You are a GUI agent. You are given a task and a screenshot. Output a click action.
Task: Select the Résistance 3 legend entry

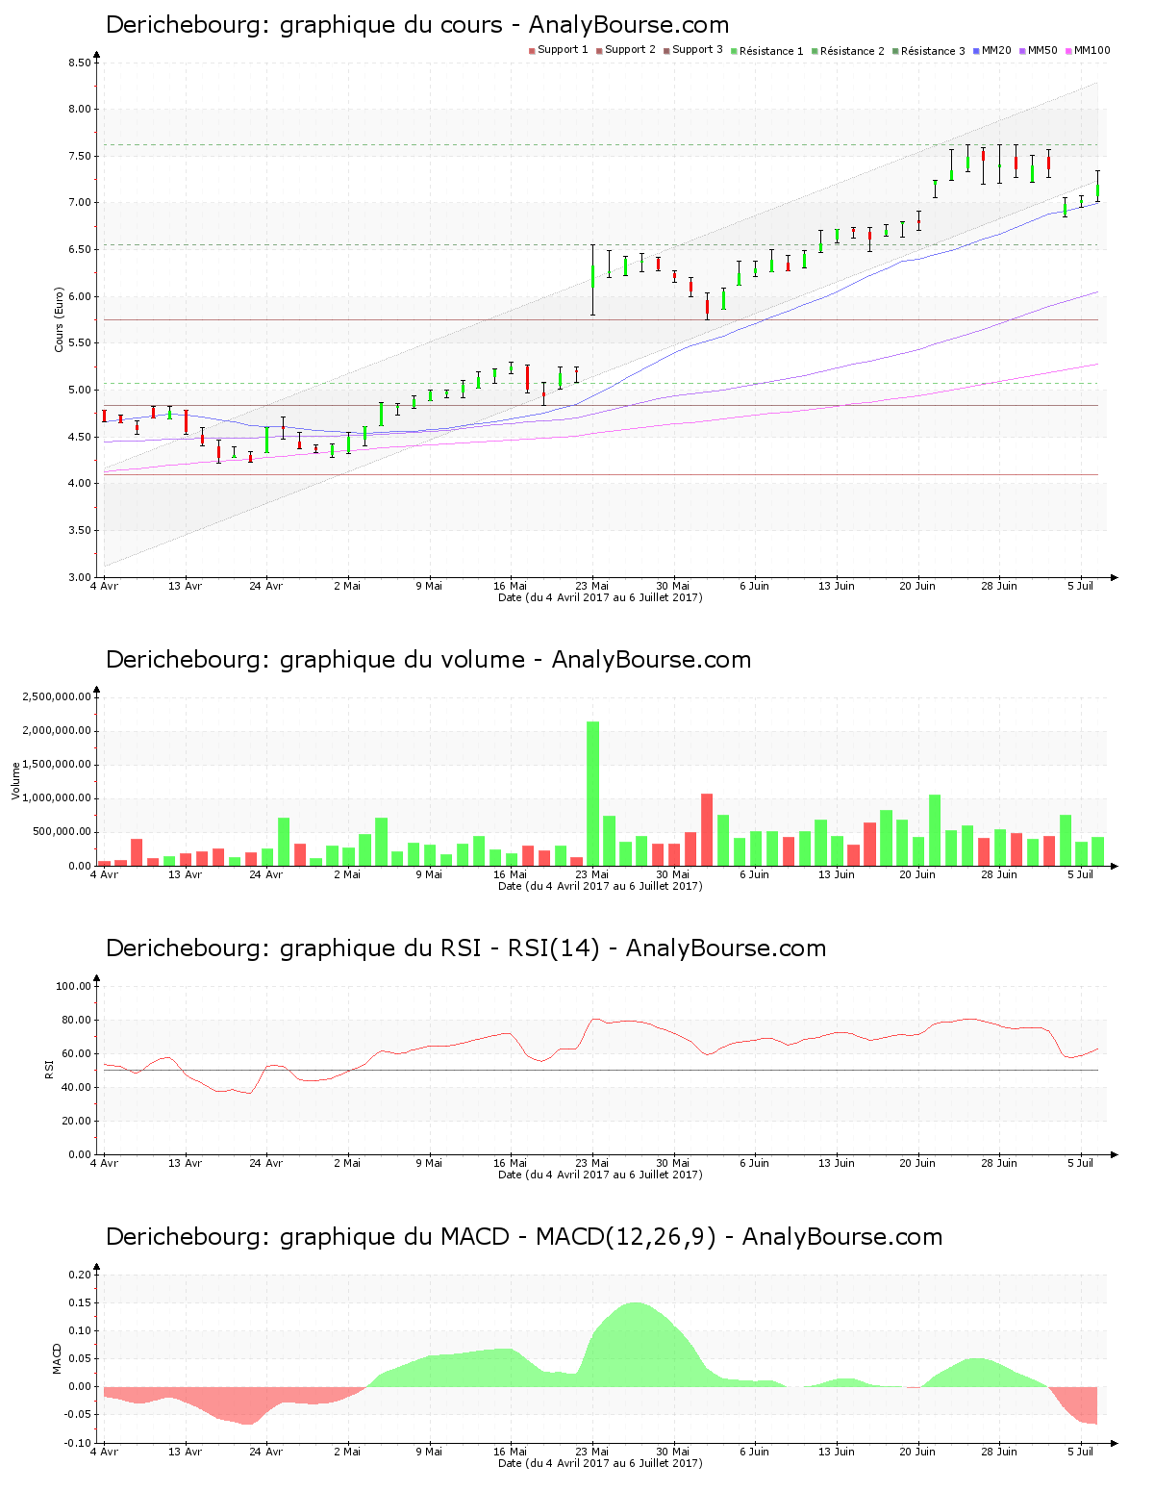click(x=928, y=51)
